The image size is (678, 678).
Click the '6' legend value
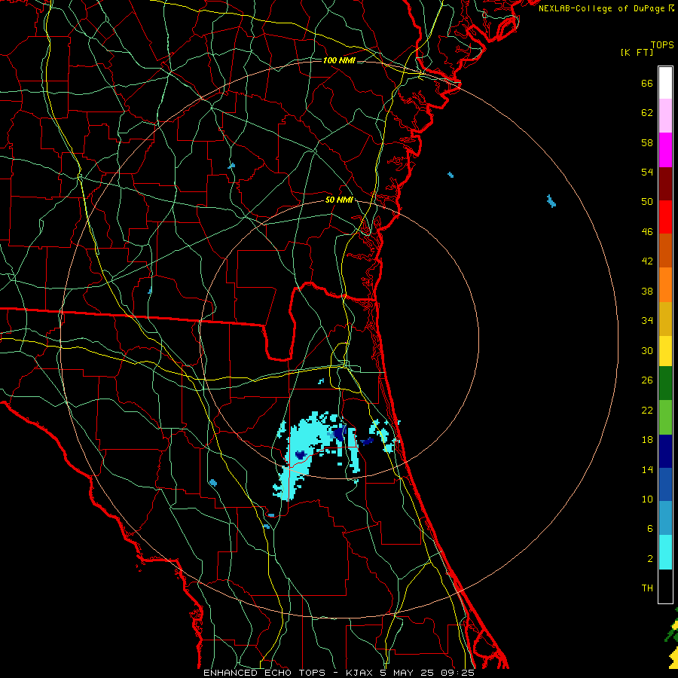[650, 528]
